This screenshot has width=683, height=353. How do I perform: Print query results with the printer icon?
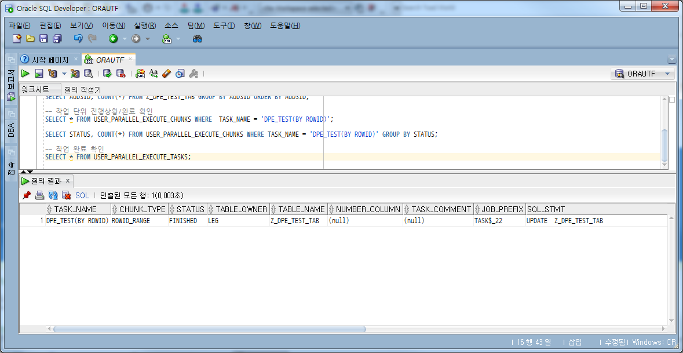point(39,195)
